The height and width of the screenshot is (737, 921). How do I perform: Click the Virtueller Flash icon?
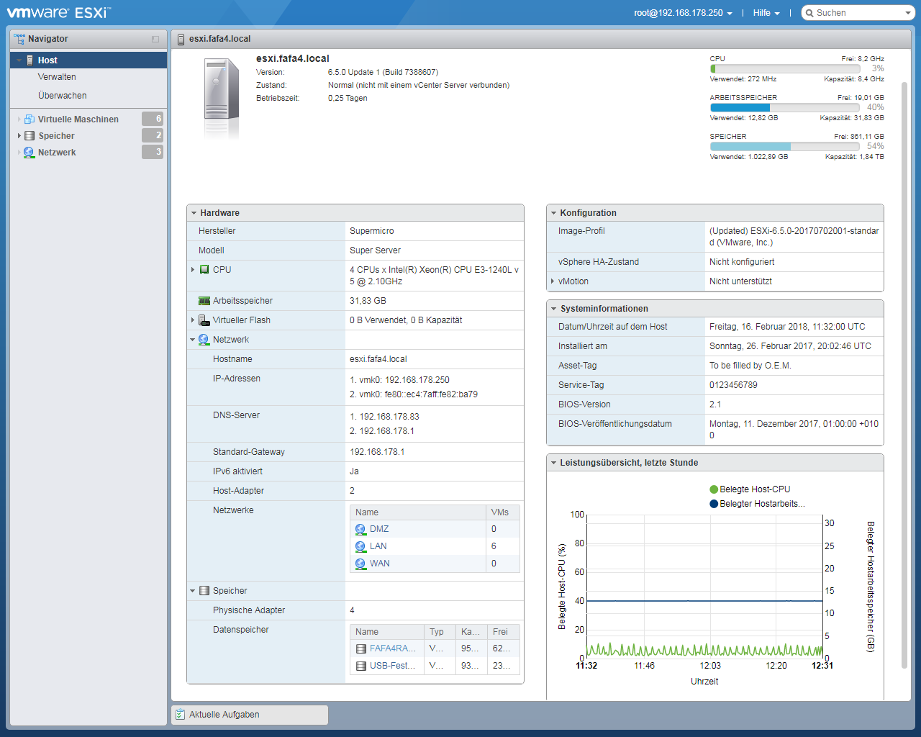click(204, 320)
